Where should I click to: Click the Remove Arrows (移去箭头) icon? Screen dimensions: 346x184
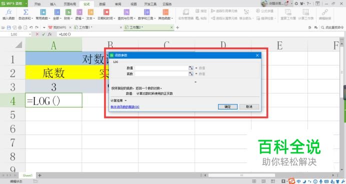(246, 12)
